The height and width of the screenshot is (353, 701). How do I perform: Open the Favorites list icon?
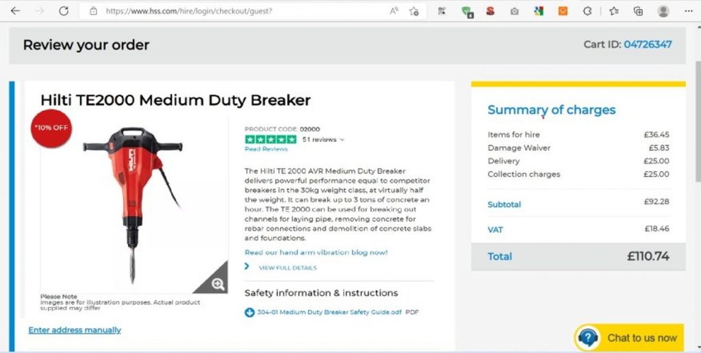[614, 11]
